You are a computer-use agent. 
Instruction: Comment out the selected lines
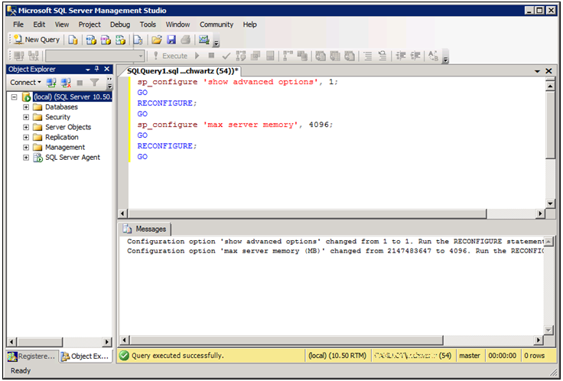coord(368,56)
